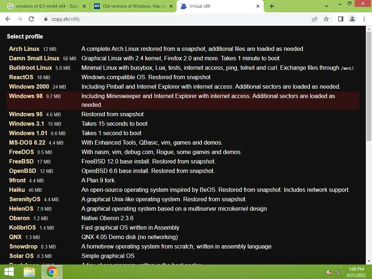Image resolution: width=372 pixels, height=279 pixels.
Task: Reload the copy.sh page
Action: [x=31, y=19]
